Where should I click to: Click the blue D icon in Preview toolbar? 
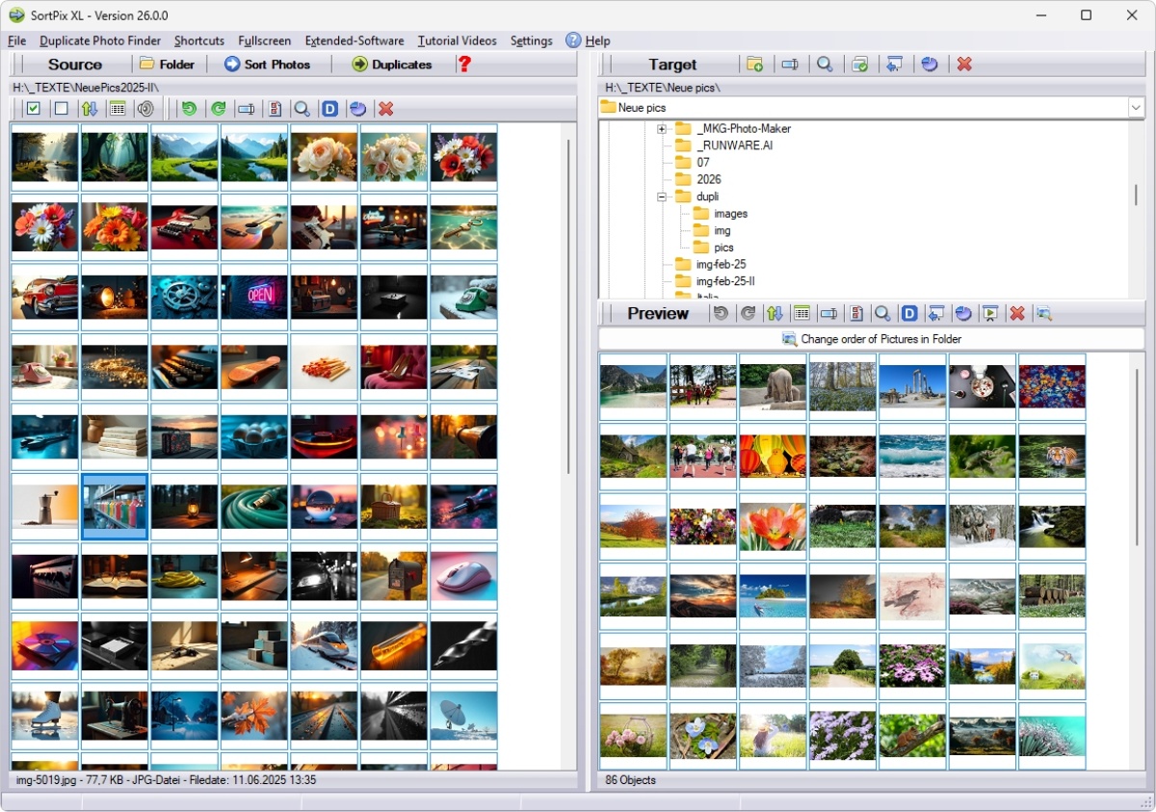[909, 313]
